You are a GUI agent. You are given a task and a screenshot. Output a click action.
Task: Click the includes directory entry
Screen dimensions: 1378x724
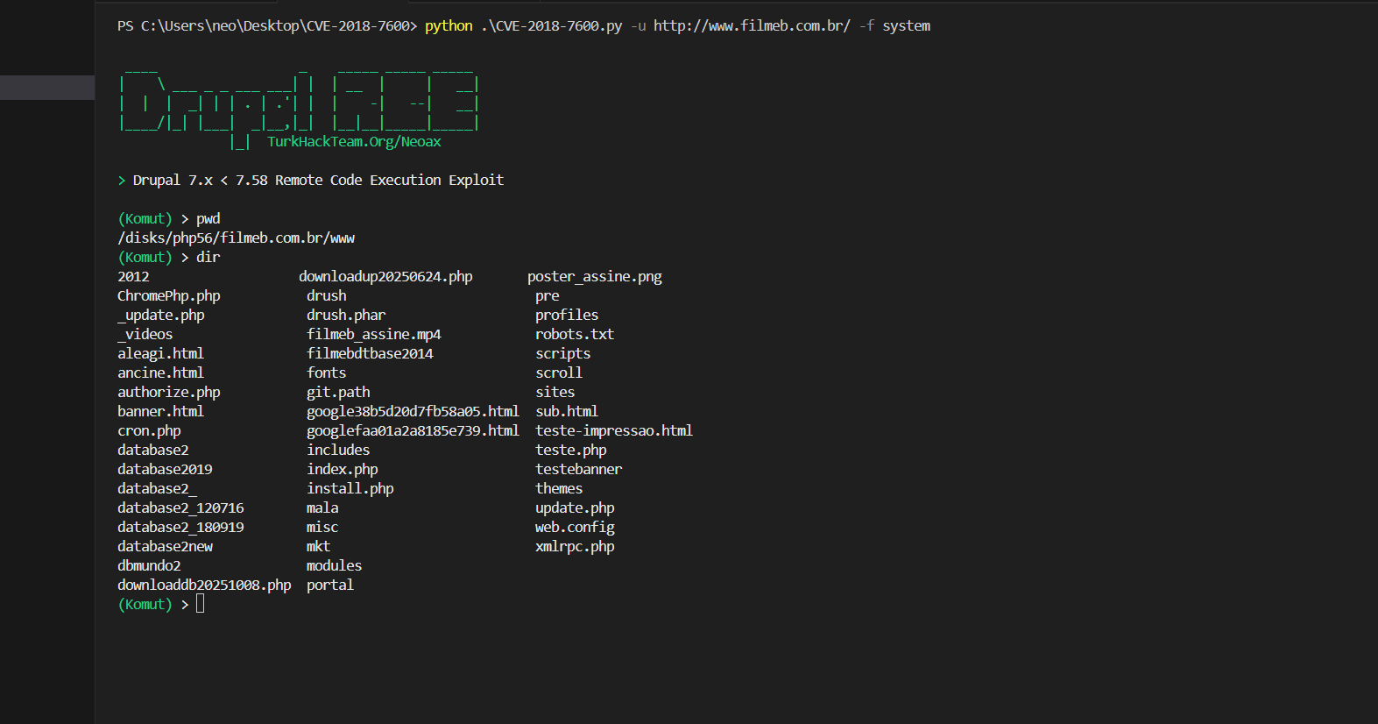pos(338,451)
